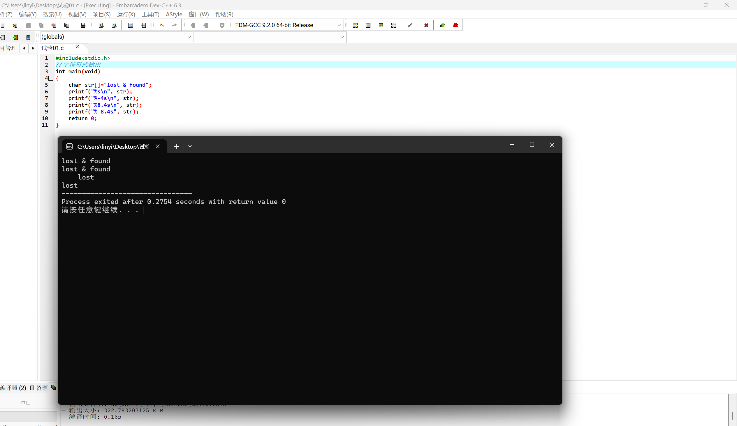The width and height of the screenshot is (737, 426).
Task: Collapse the main function fold marker
Action: [x=51, y=78]
